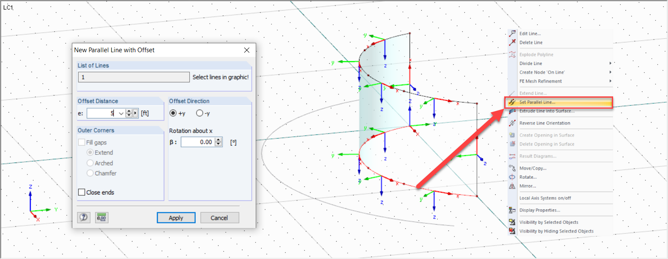Increase rotation β with up spinner
The width and height of the screenshot is (668, 259).
[219, 140]
